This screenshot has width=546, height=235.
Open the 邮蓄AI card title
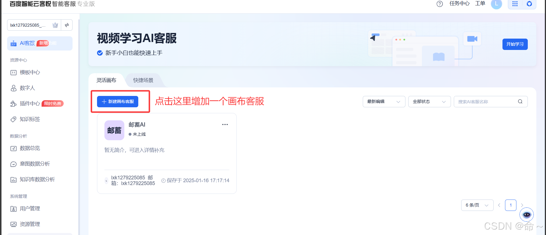[x=137, y=125]
